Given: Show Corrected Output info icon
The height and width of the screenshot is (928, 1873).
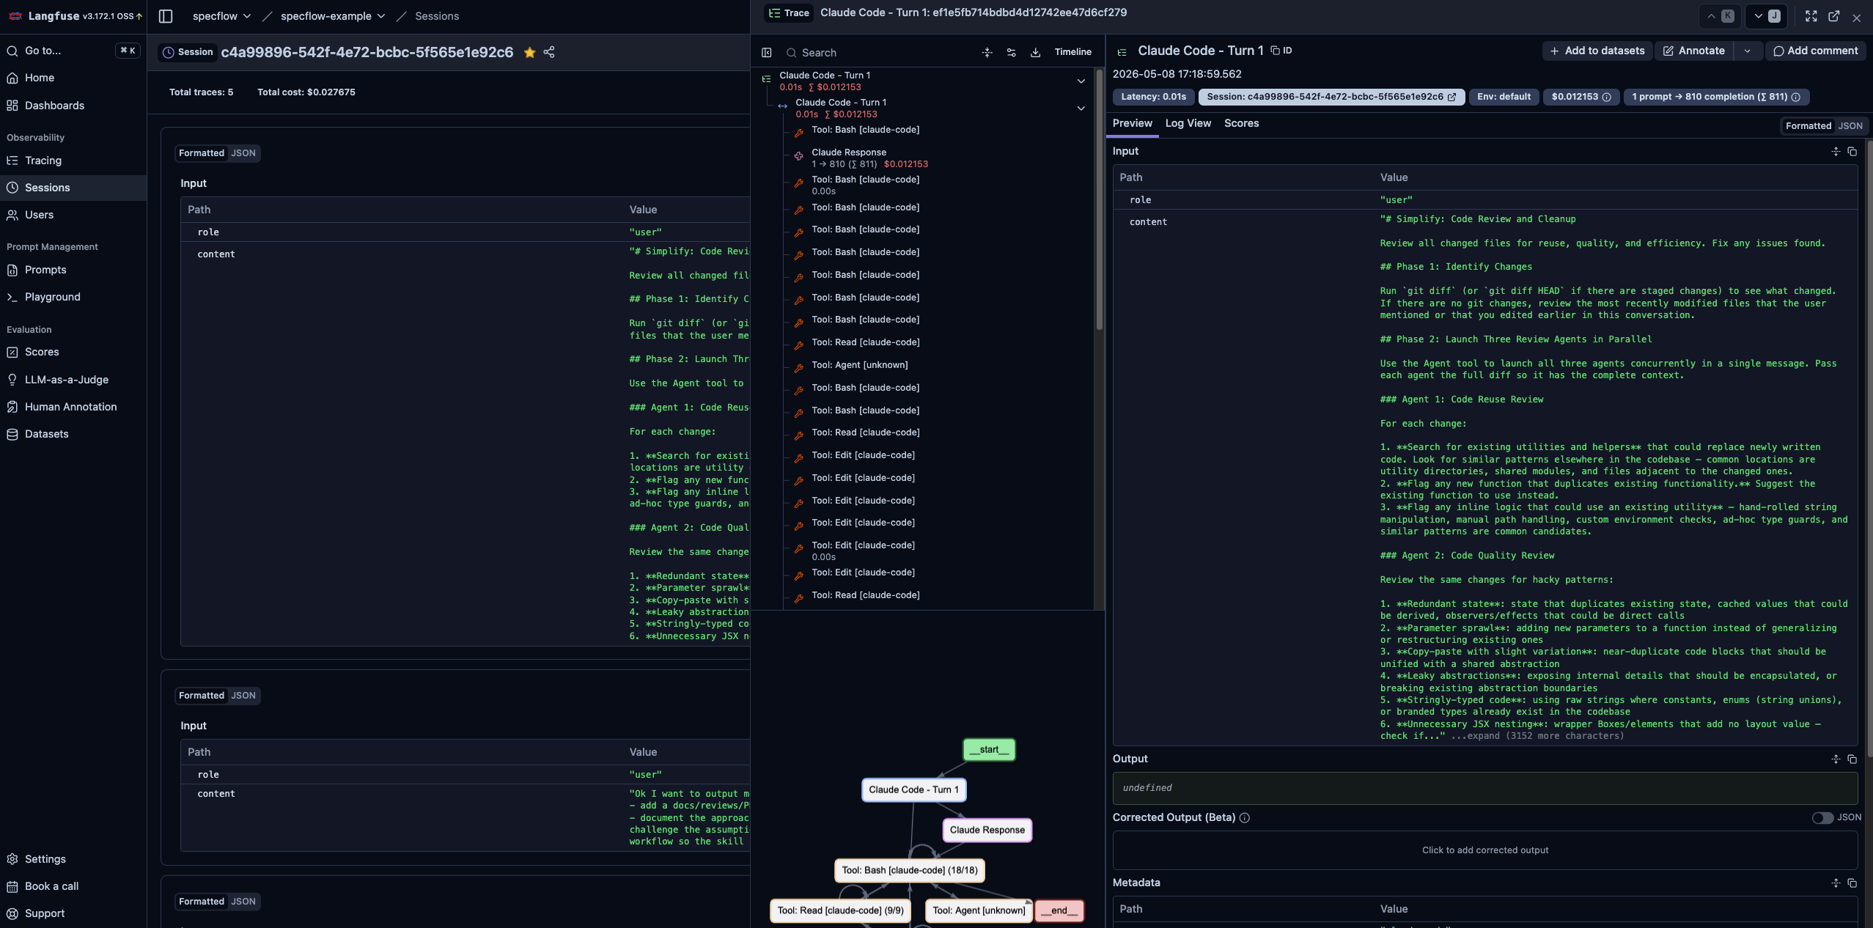Looking at the screenshot, I should 1244,817.
